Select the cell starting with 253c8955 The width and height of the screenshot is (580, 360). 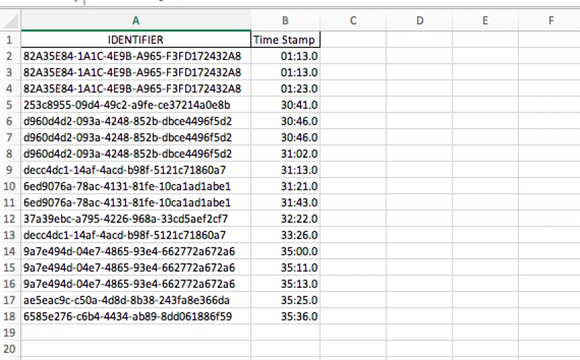click(x=135, y=104)
